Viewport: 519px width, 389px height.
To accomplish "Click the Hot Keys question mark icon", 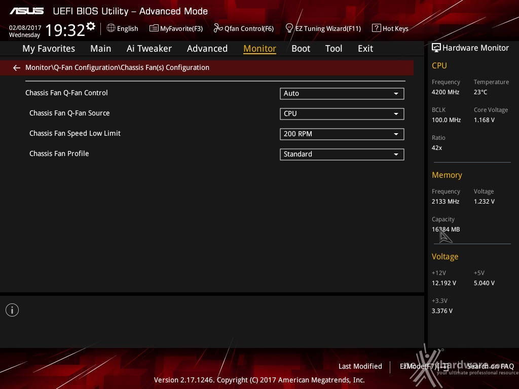I will pos(377,28).
